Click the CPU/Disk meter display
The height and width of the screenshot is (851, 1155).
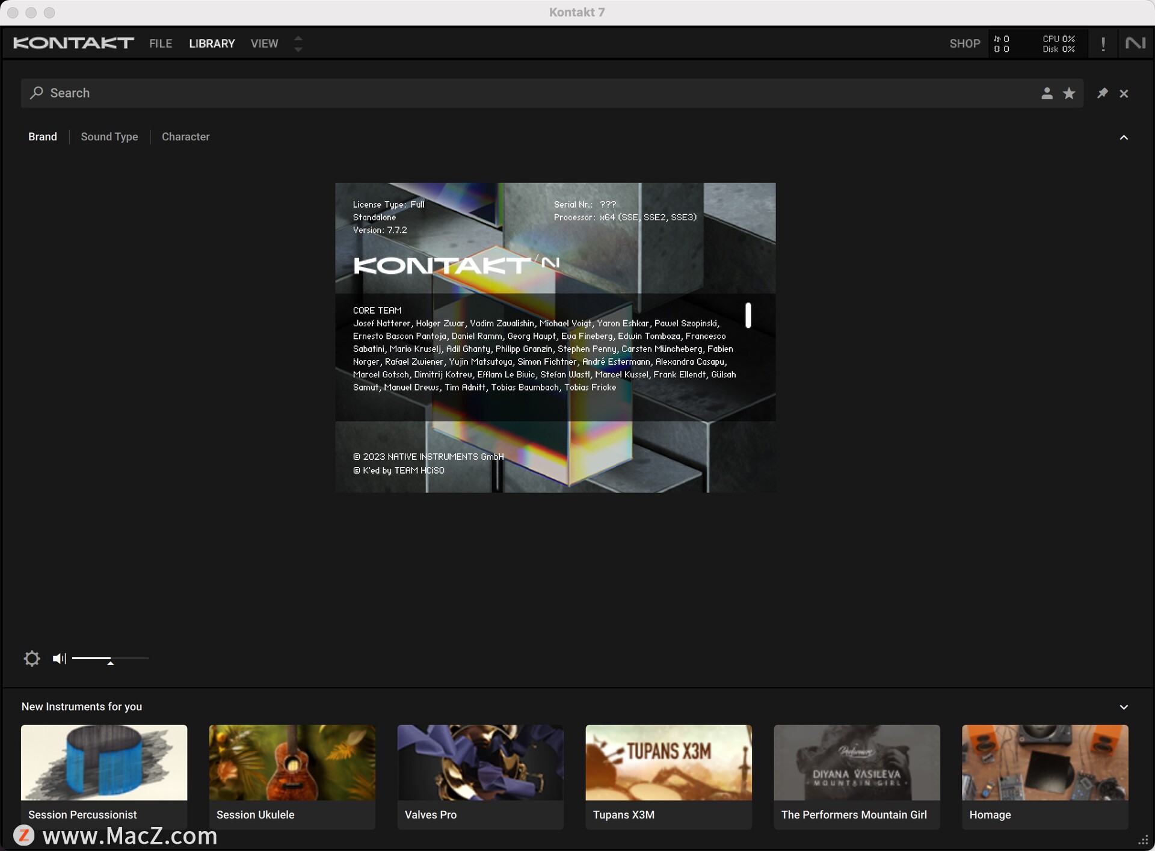point(1058,43)
